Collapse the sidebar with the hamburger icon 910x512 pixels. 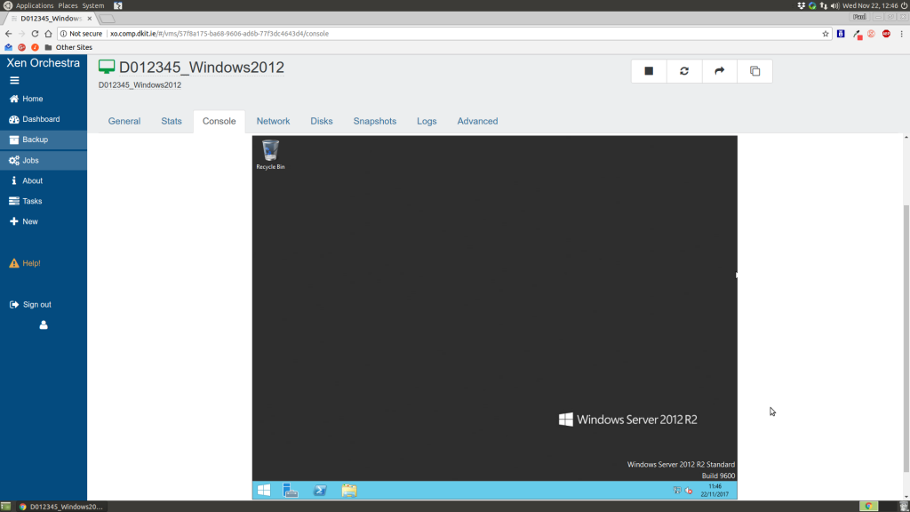(14, 81)
